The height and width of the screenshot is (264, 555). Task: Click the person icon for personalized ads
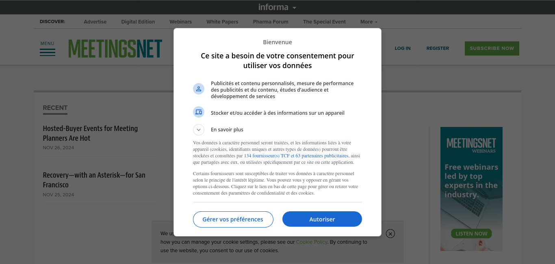click(199, 89)
